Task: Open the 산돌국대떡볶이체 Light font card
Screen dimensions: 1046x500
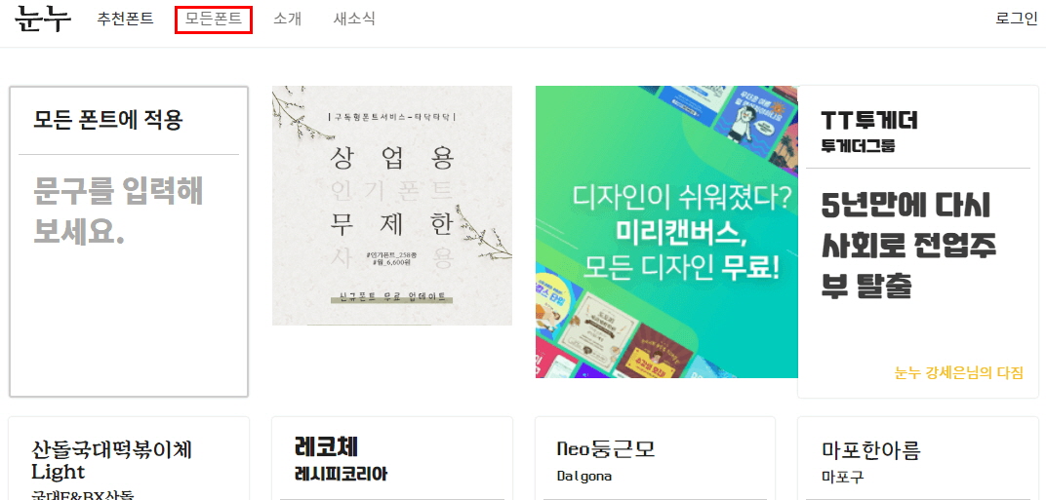Action: click(x=129, y=459)
